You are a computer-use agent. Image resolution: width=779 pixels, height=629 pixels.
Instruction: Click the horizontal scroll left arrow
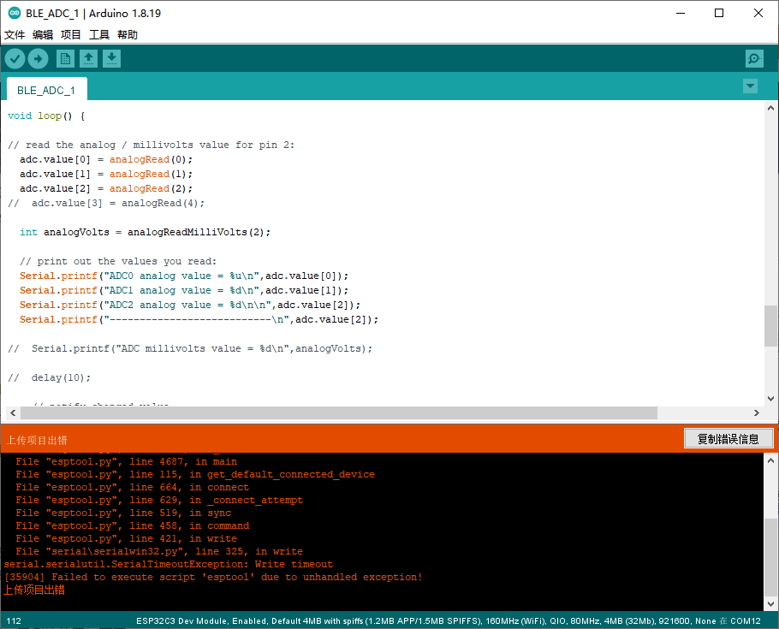click(13, 412)
